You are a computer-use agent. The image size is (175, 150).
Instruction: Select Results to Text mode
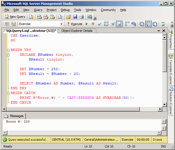142,24
